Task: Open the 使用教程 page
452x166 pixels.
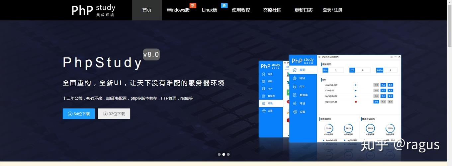Action: [x=241, y=10]
